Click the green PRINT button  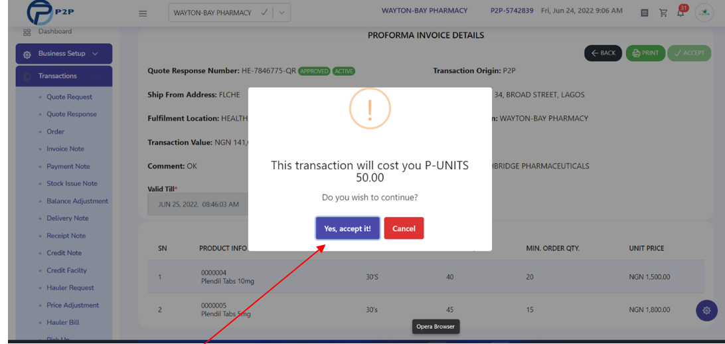pyautogui.click(x=645, y=53)
